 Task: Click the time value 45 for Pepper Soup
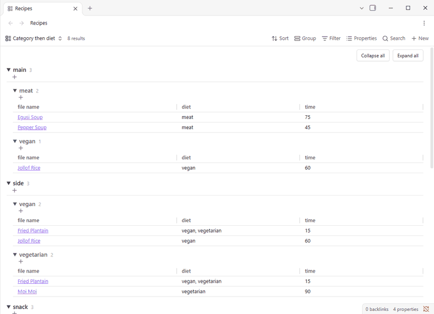(x=307, y=128)
